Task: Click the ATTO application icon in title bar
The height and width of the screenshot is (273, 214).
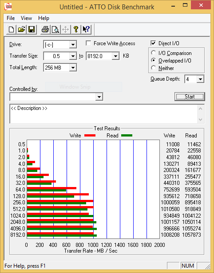Action: point(8,7)
